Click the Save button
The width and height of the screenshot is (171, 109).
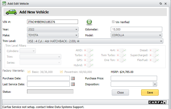pos(150,93)
